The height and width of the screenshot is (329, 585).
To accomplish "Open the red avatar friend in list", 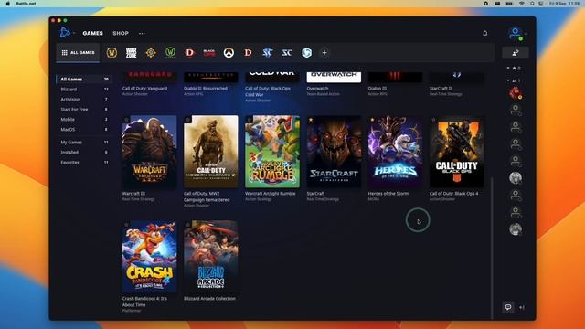I will [x=516, y=93].
